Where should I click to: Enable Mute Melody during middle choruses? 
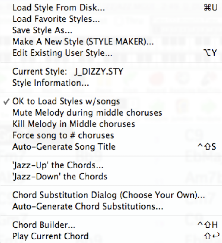point(87,113)
